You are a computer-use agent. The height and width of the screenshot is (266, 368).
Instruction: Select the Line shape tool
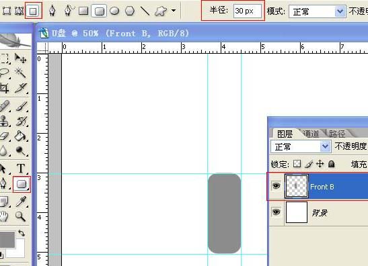[145, 11]
